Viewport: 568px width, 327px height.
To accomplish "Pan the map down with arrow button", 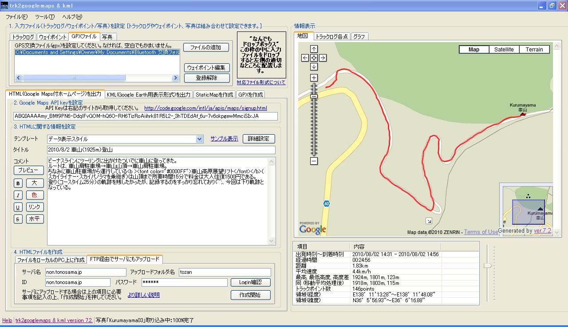I will coord(314,66).
